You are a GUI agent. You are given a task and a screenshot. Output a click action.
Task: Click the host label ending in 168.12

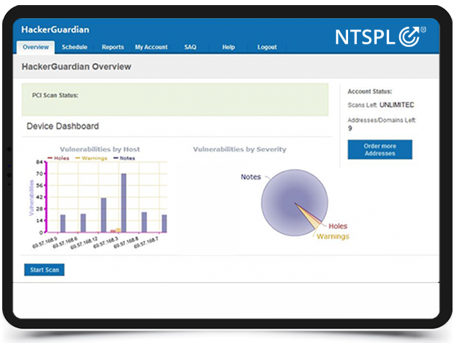(x=84, y=243)
